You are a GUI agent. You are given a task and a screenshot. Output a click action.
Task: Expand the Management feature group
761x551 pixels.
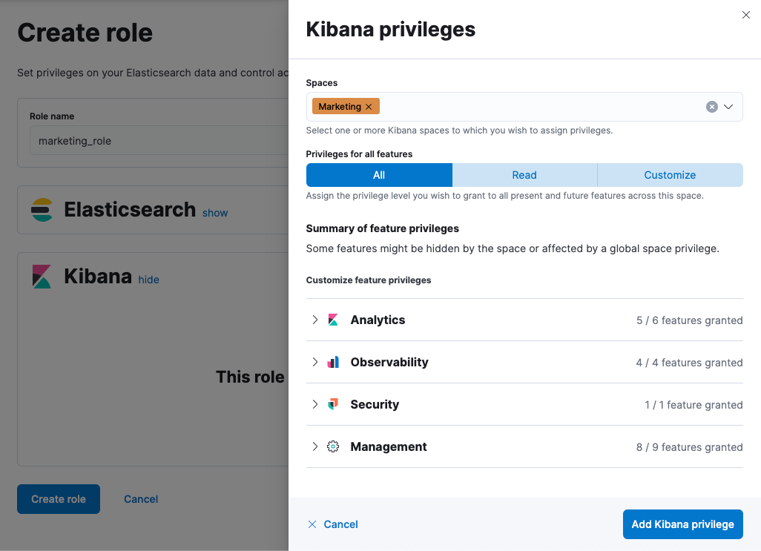[314, 446]
